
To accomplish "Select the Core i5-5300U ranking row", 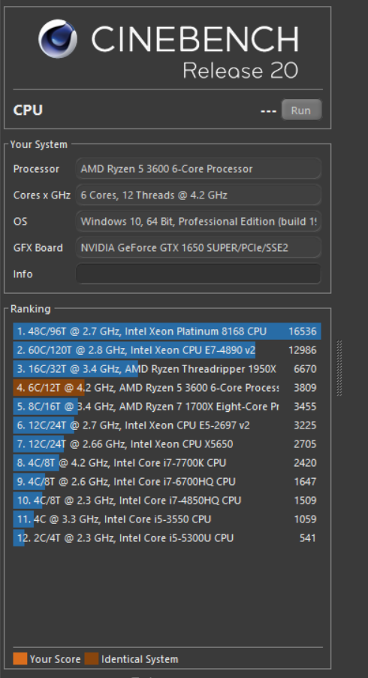I will coord(167,538).
